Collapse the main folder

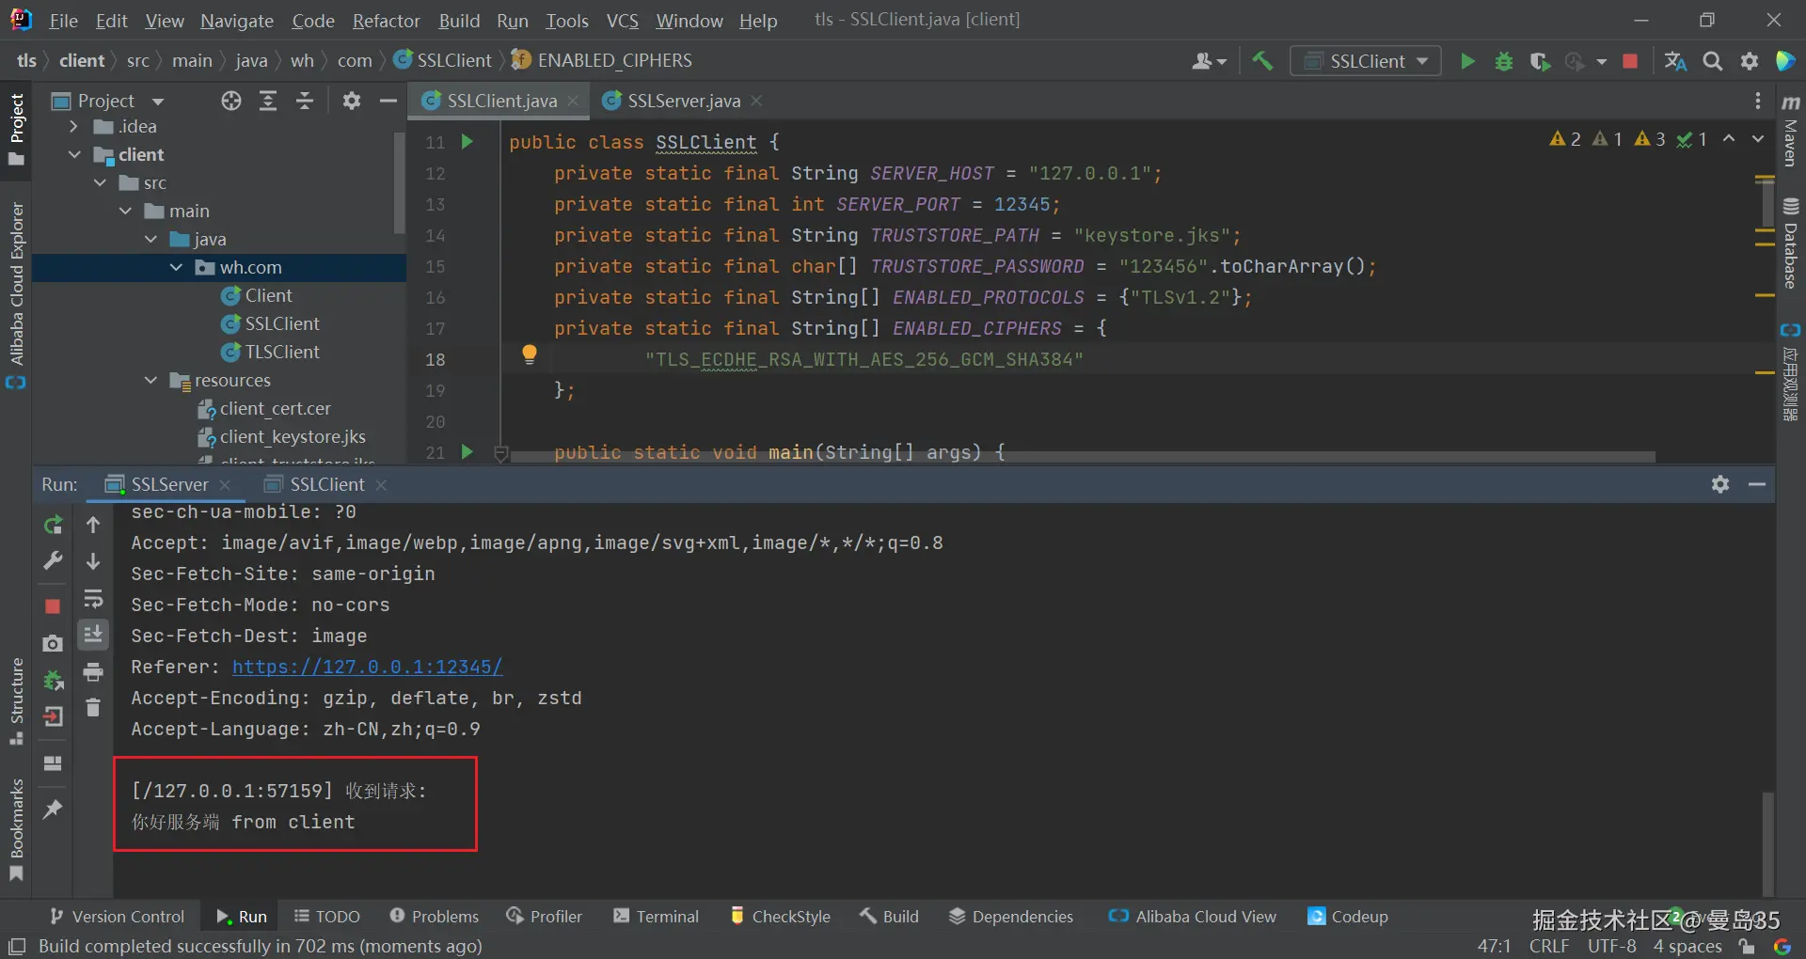click(x=125, y=211)
